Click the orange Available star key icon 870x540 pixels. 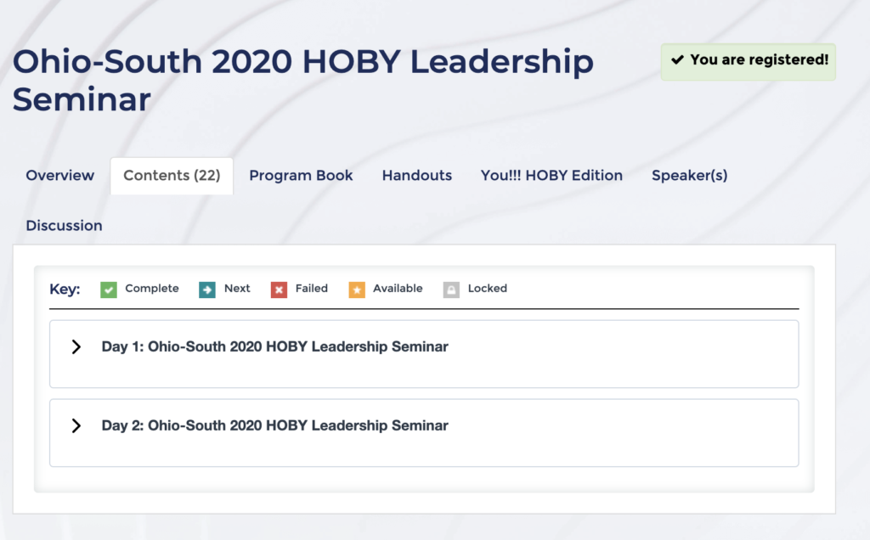[x=357, y=290]
